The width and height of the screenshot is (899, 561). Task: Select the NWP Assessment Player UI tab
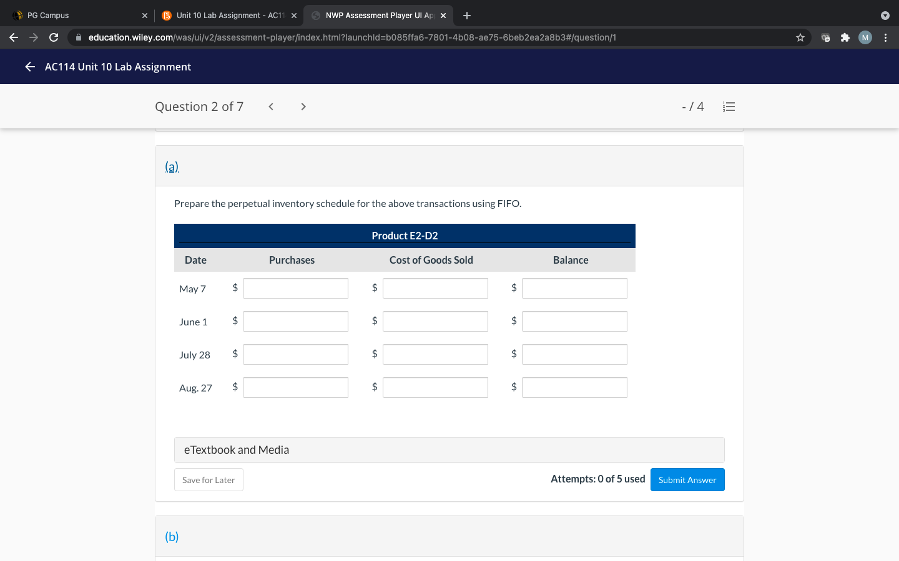point(378,16)
